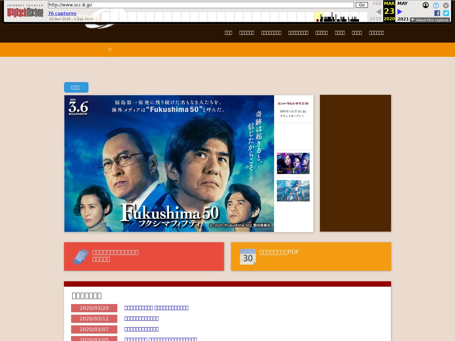Click the highlighted MAR 23 2020 date
This screenshot has width=455, height=341.
pyautogui.click(x=389, y=11)
